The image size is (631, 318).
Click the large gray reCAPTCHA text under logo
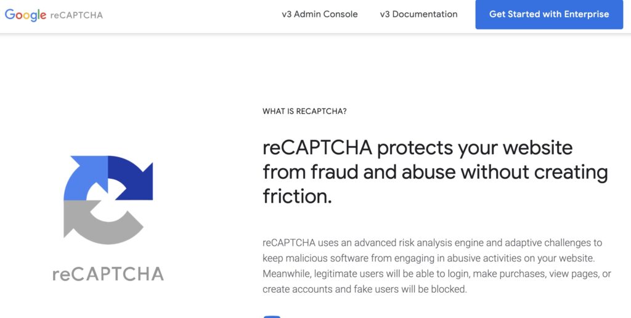108,274
